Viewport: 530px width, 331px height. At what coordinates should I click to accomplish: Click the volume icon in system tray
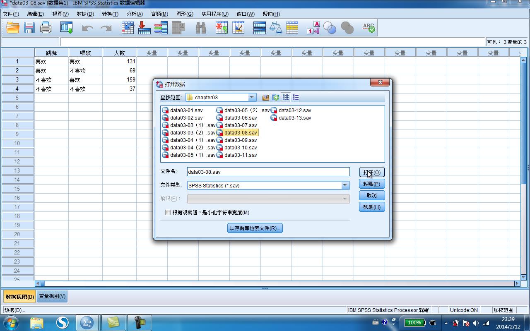475,323
